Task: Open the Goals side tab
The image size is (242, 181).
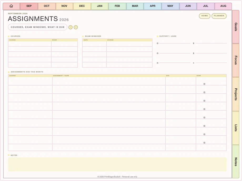Action: tap(236, 27)
